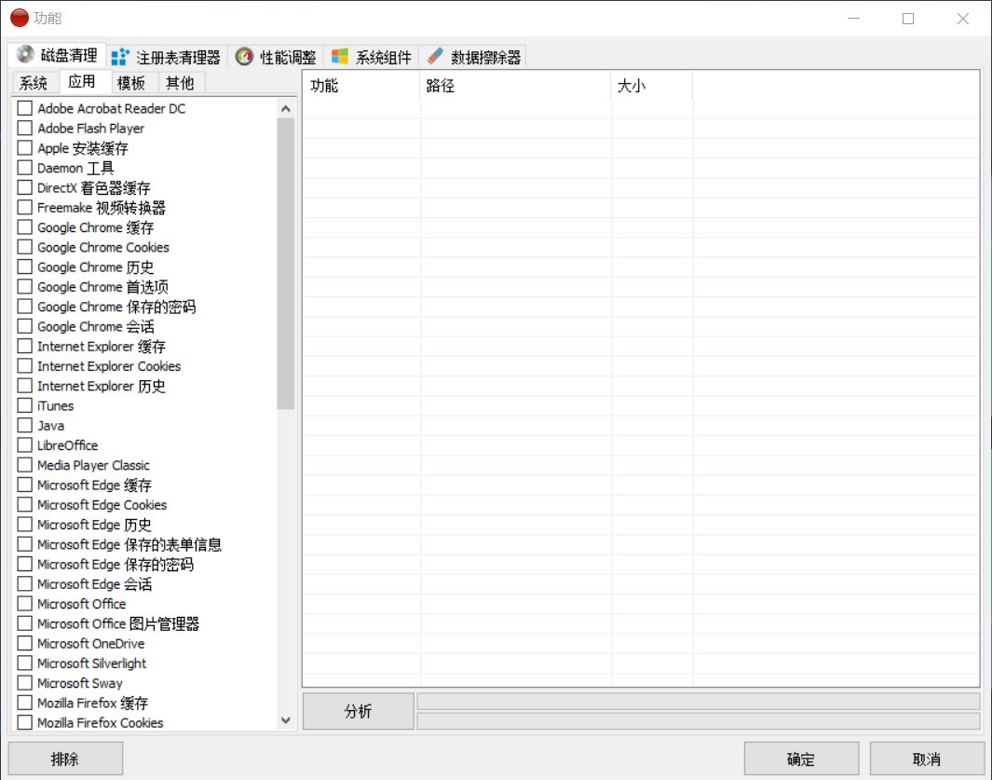Open the 模板 tab
992x780 pixels.
(x=131, y=82)
